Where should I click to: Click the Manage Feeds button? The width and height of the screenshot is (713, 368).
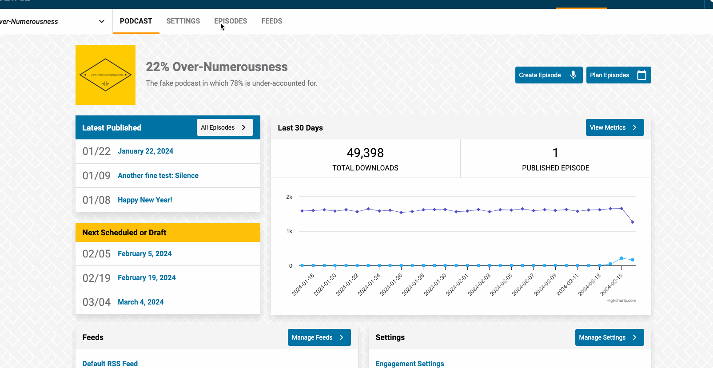319,337
